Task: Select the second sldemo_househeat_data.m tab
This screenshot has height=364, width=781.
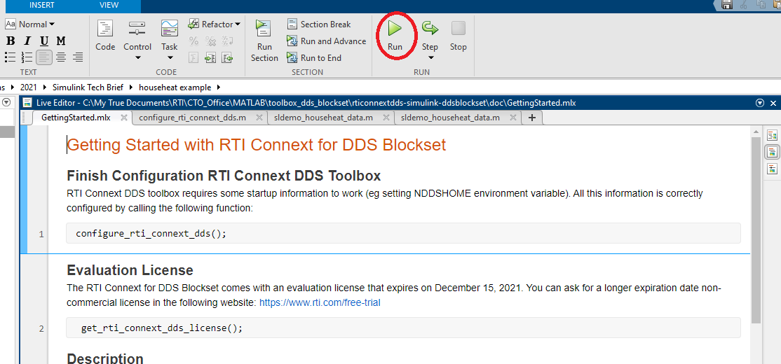Action: [450, 118]
